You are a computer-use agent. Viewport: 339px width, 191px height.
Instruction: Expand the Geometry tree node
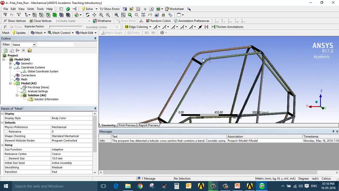tap(10, 63)
